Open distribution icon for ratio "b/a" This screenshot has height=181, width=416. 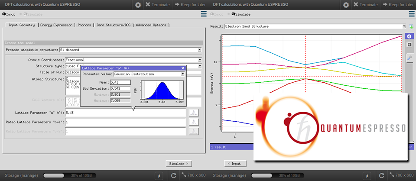[x=194, y=122]
